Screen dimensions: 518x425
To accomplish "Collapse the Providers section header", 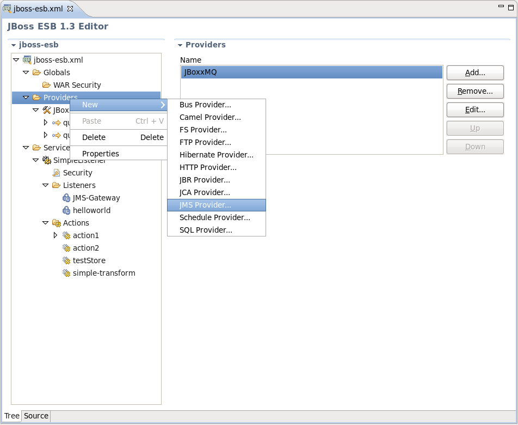I will [x=180, y=45].
